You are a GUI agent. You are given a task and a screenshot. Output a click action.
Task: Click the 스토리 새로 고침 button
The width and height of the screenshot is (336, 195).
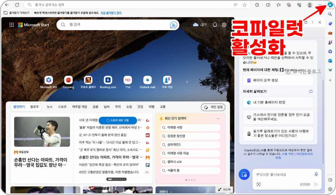coord(118,120)
